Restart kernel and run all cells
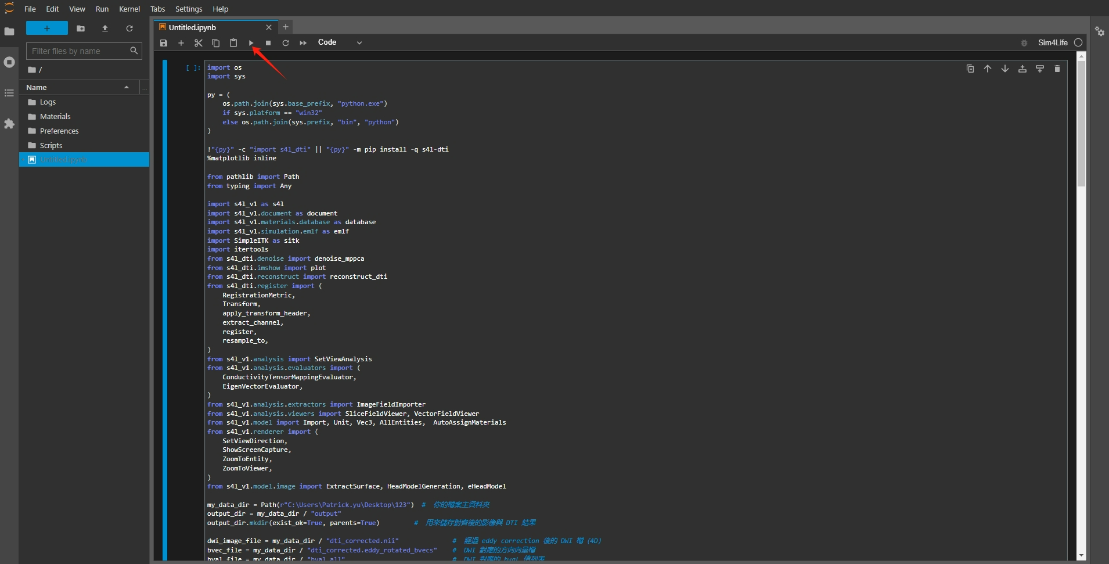The height and width of the screenshot is (564, 1109). 303,43
